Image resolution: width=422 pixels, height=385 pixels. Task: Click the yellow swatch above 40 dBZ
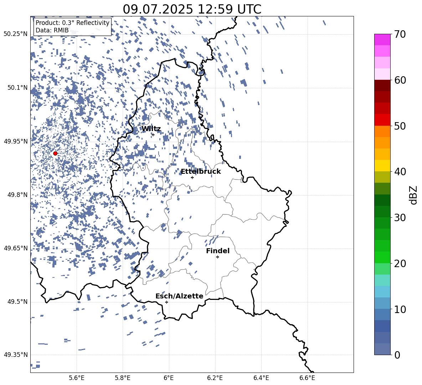[x=382, y=166]
